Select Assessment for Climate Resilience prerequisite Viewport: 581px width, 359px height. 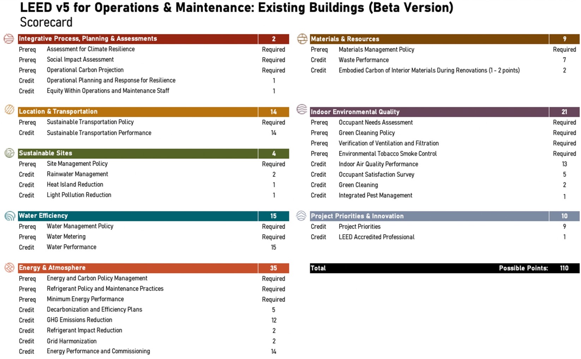91,49
